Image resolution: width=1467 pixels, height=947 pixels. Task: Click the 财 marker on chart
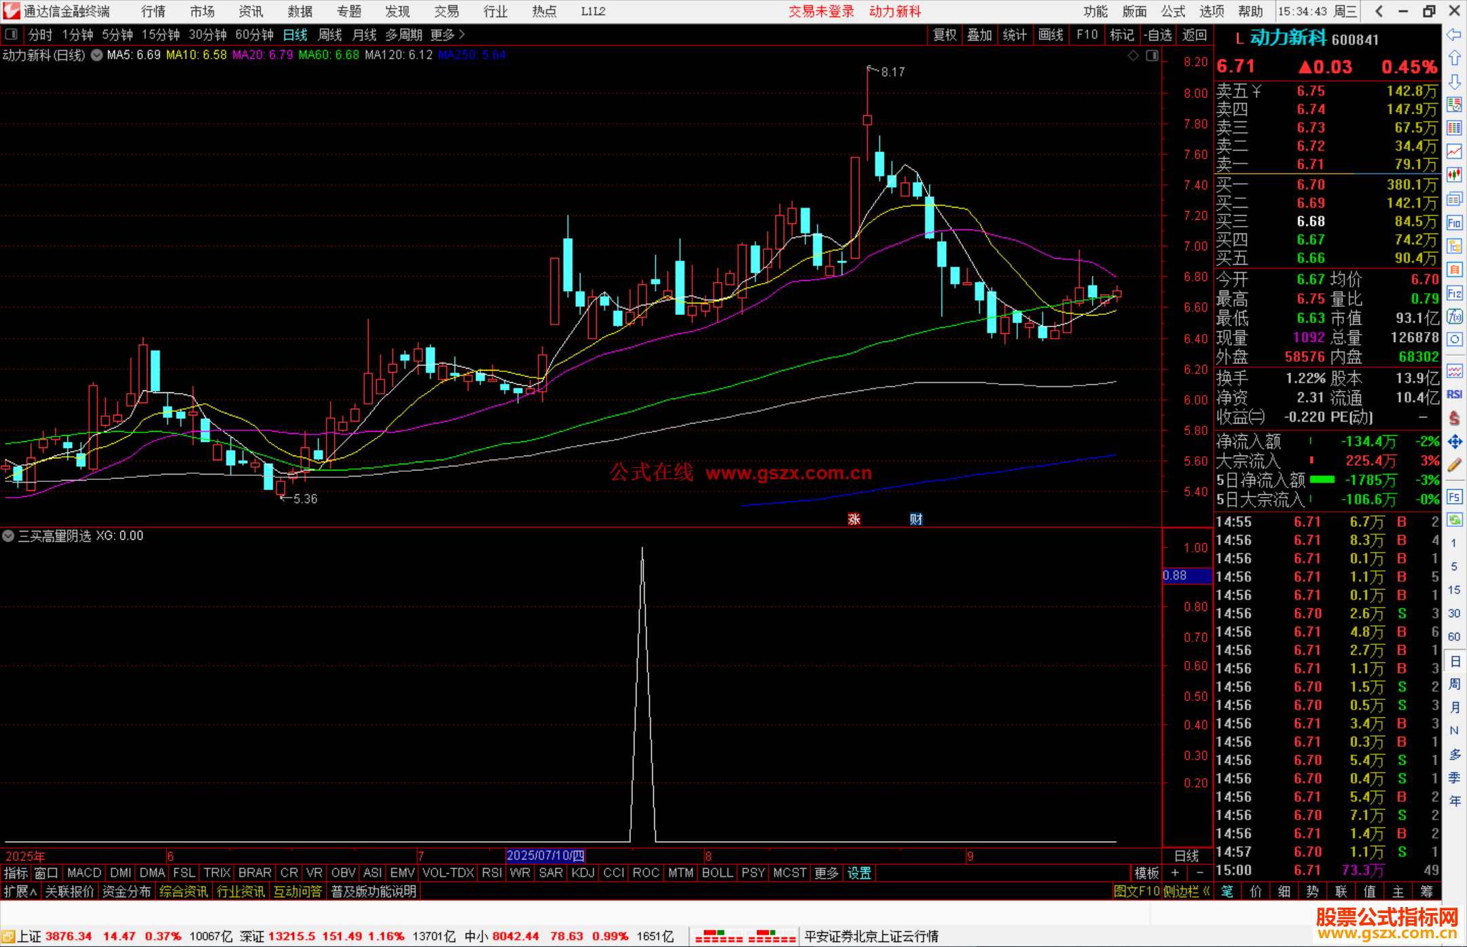916,519
